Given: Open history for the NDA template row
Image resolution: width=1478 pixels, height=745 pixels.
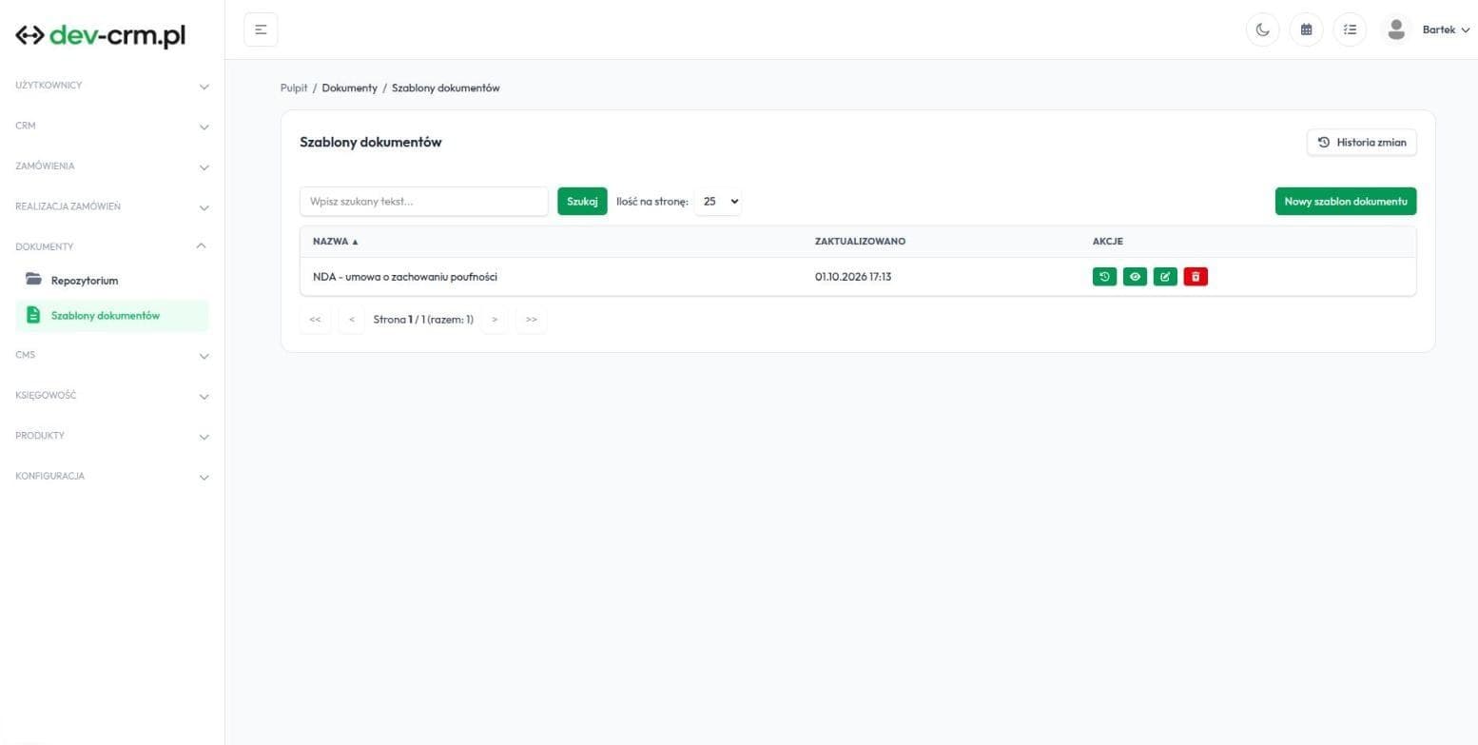Looking at the screenshot, I should [1104, 277].
